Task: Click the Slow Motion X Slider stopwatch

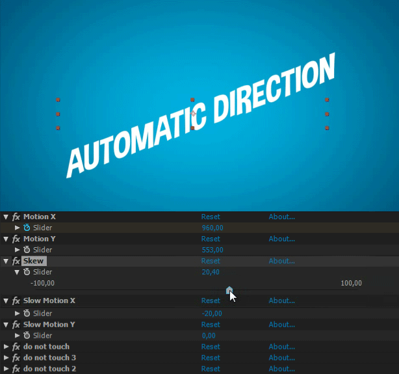Action: coord(27,314)
